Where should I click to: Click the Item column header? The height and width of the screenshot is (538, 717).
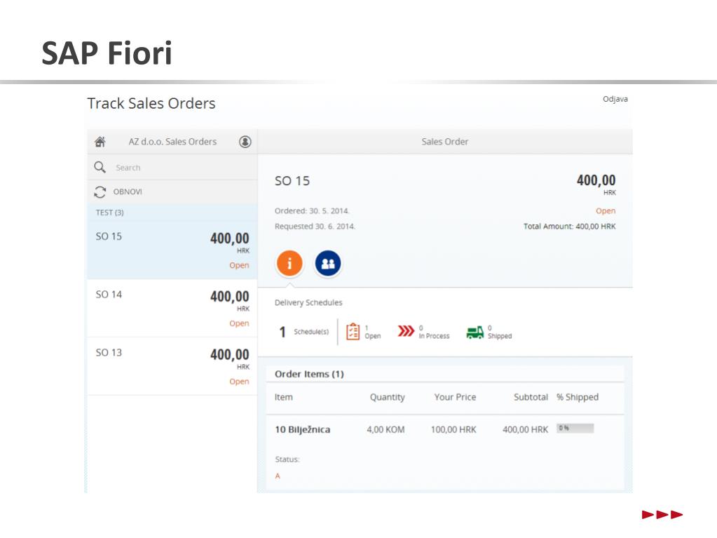click(x=284, y=397)
